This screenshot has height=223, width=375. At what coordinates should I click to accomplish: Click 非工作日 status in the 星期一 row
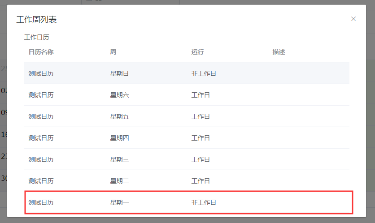pyautogui.click(x=204, y=202)
